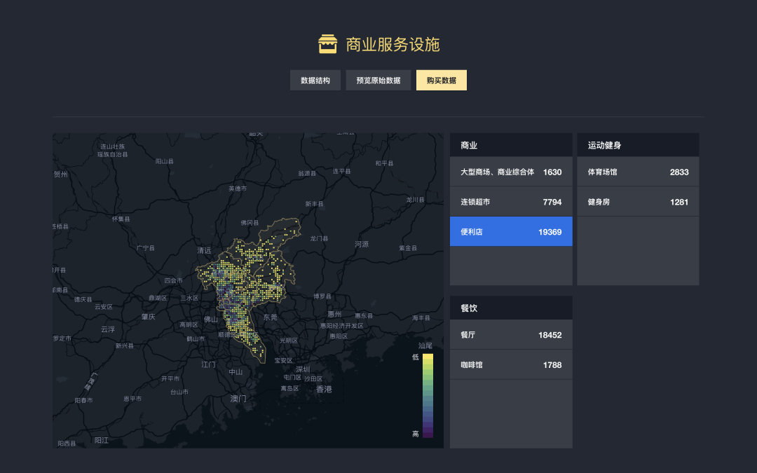Click the 连平县 label on map
The image size is (757, 473).
click(342, 172)
